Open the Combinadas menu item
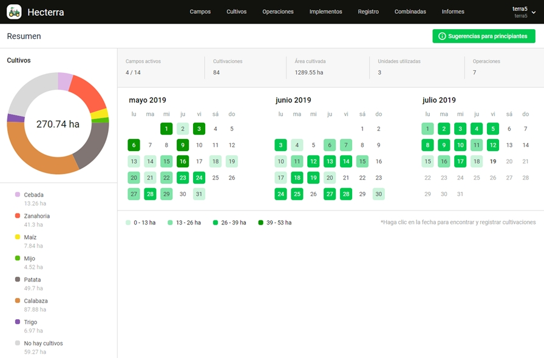The image size is (544, 358). click(410, 12)
